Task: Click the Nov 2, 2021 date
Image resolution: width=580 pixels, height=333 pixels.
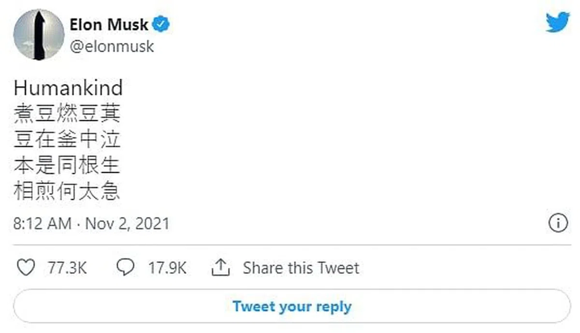Action: pyautogui.click(x=128, y=224)
